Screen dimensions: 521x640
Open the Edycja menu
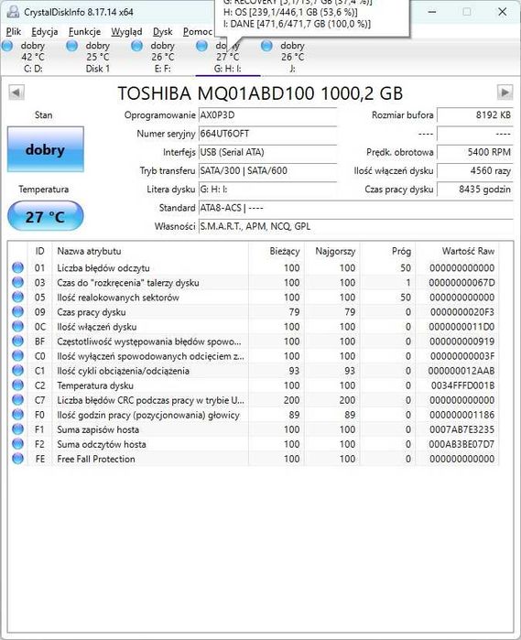(x=45, y=32)
